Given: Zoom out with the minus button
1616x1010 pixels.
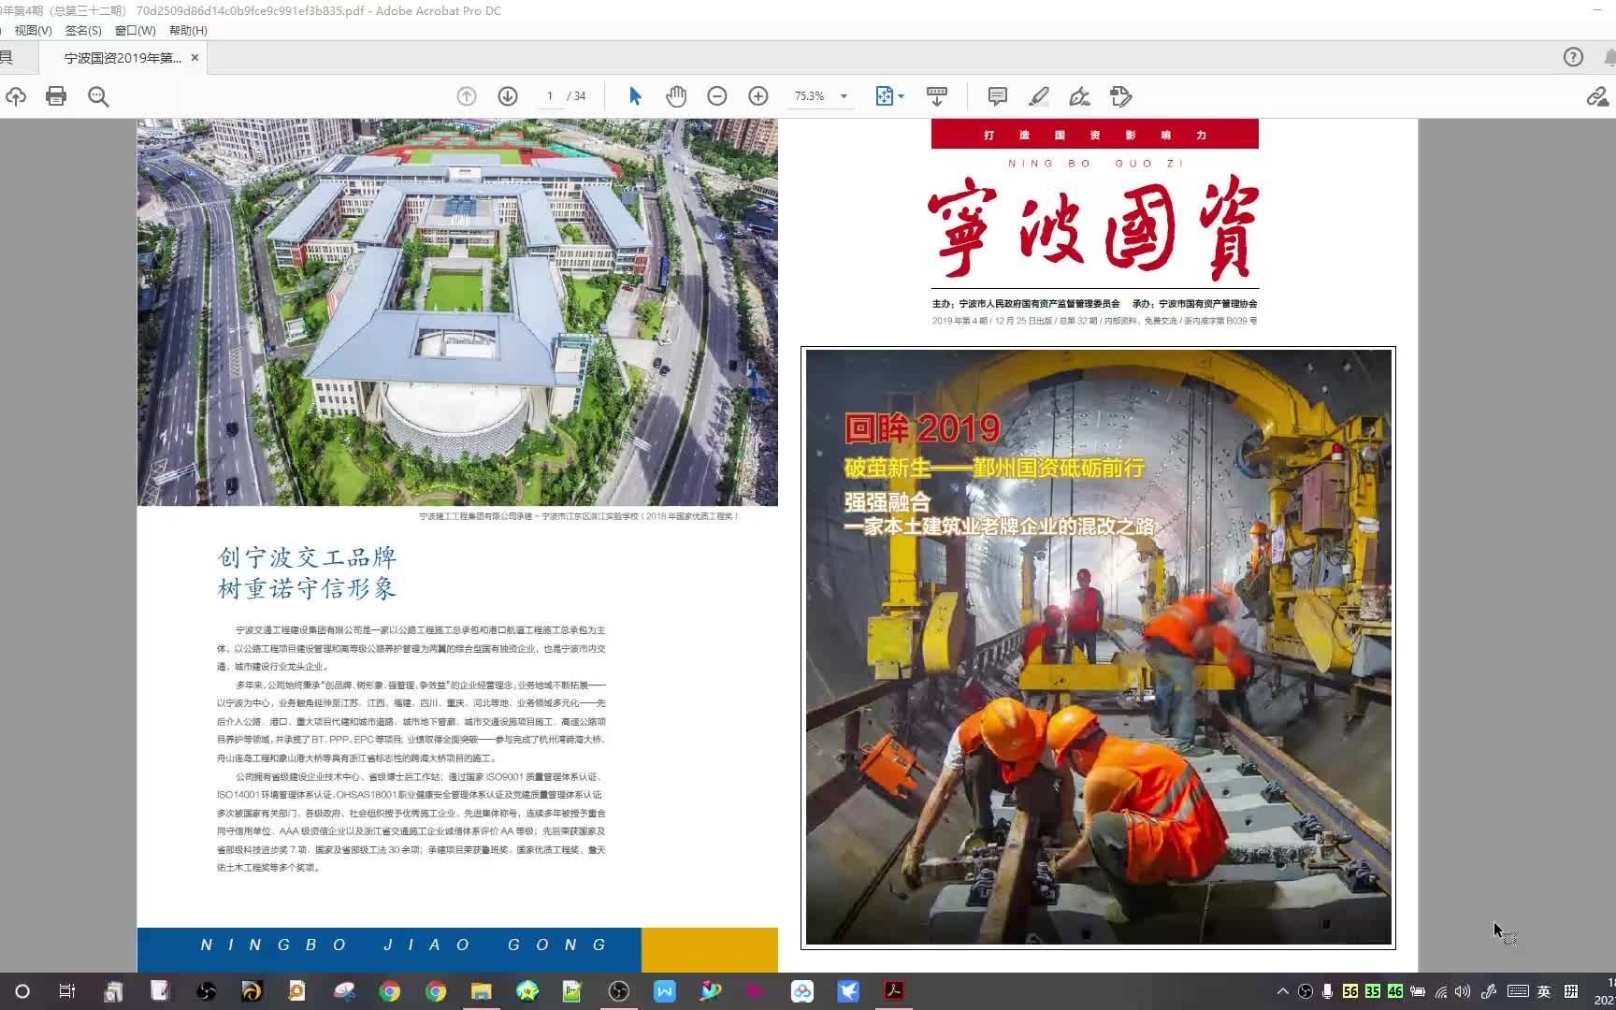Looking at the screenshot, I should click(x=717, y=96).
